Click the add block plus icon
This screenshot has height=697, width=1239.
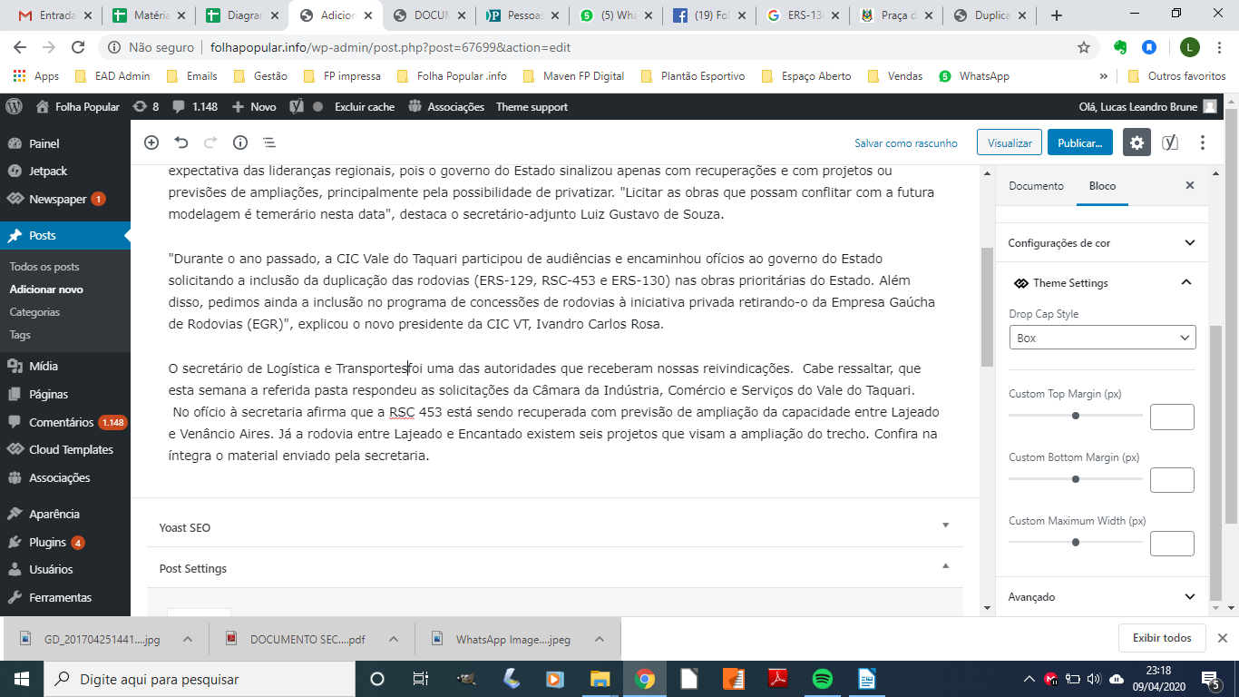click(x=151, y=142)
